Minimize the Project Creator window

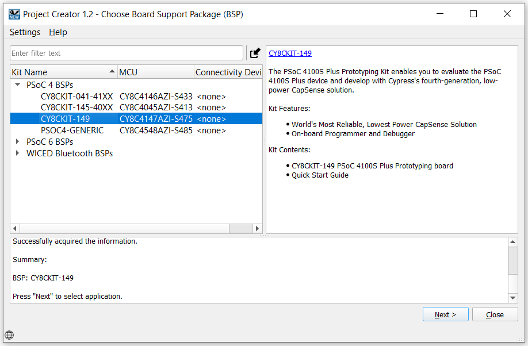click(x=440, y=14)
